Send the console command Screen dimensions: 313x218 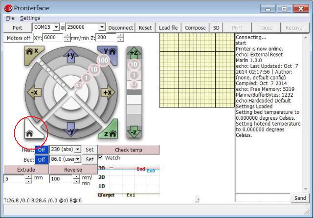tap(300, 198)
